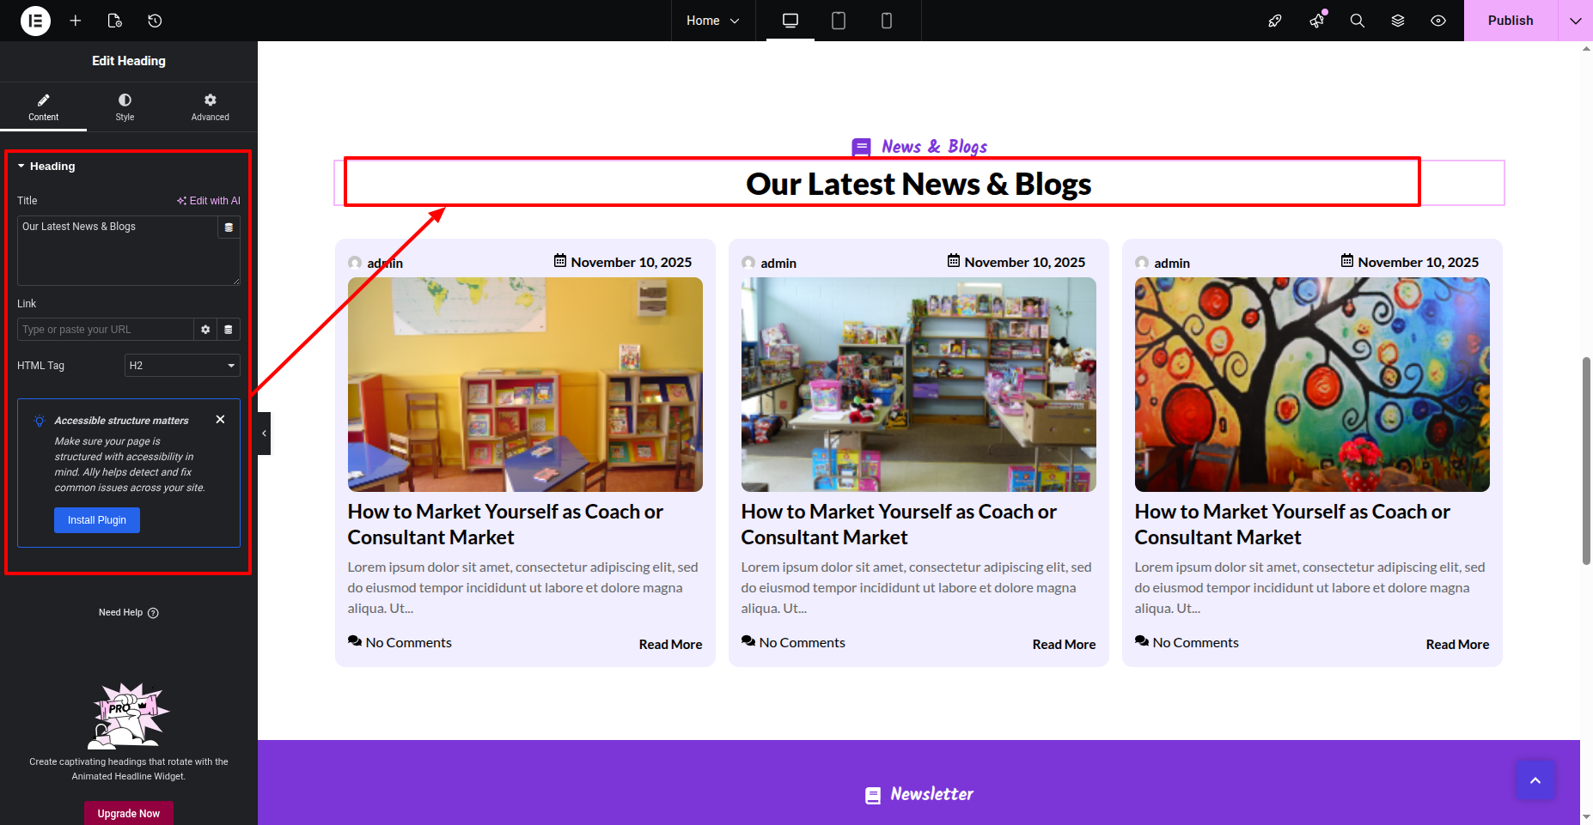Open the Finder search icon
The image size is (1593, 825).
pos(1357,21)
